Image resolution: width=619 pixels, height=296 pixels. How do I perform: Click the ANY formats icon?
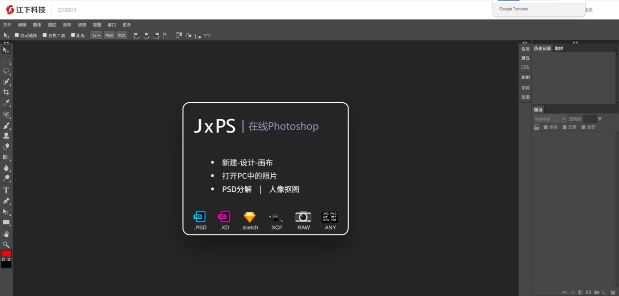pyautogui.click(x=330, y=217)
